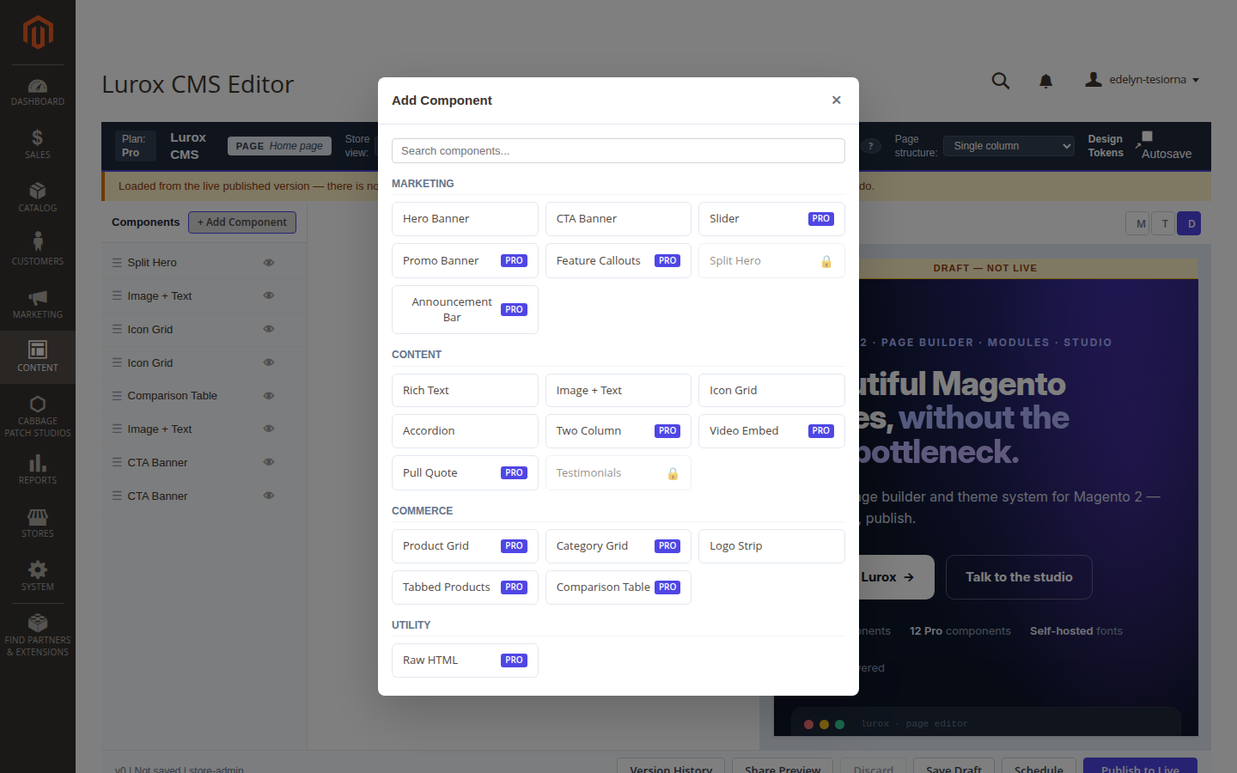Switch preview to Tablet (T)
The width and height of the screenshot is (1237, 773).
tap(1165, 223)
